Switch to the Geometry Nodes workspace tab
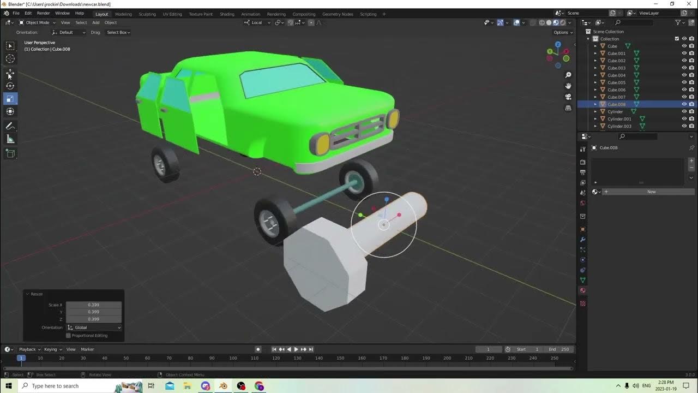Image resolution: width=698 pixels, height=393 pixels. click(x=338, y=14)
